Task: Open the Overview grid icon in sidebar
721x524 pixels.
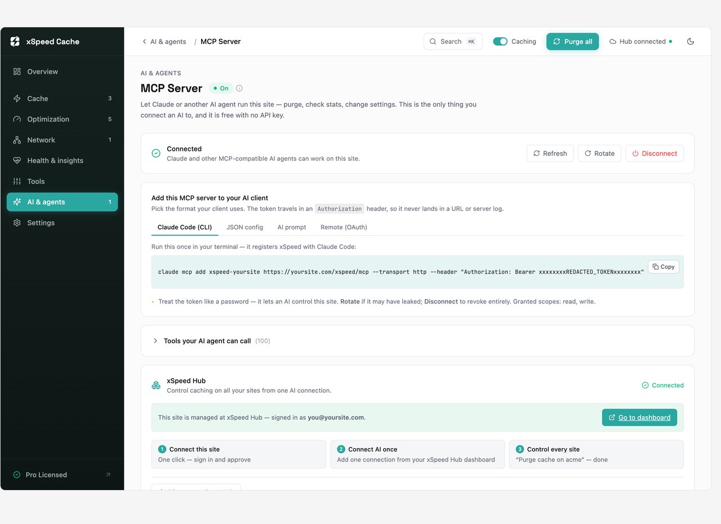Action: (x=17, y=71)
